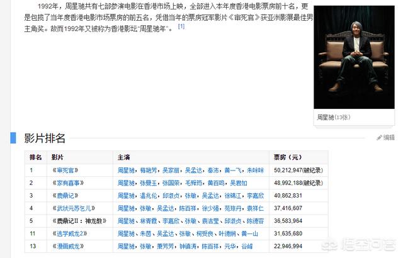The width and height of the screenshot is (403, 258).
Task: Click 李嘉欣 in the rank 5 row
Action: click(171, 221)
